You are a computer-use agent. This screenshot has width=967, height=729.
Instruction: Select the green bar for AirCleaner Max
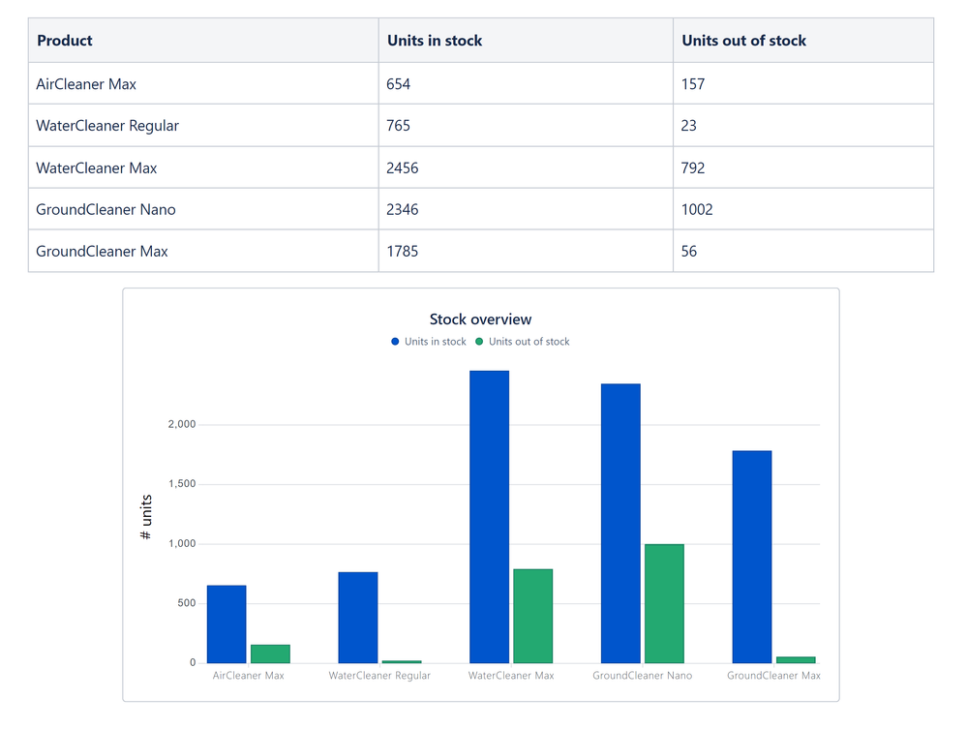pos(269,653)
